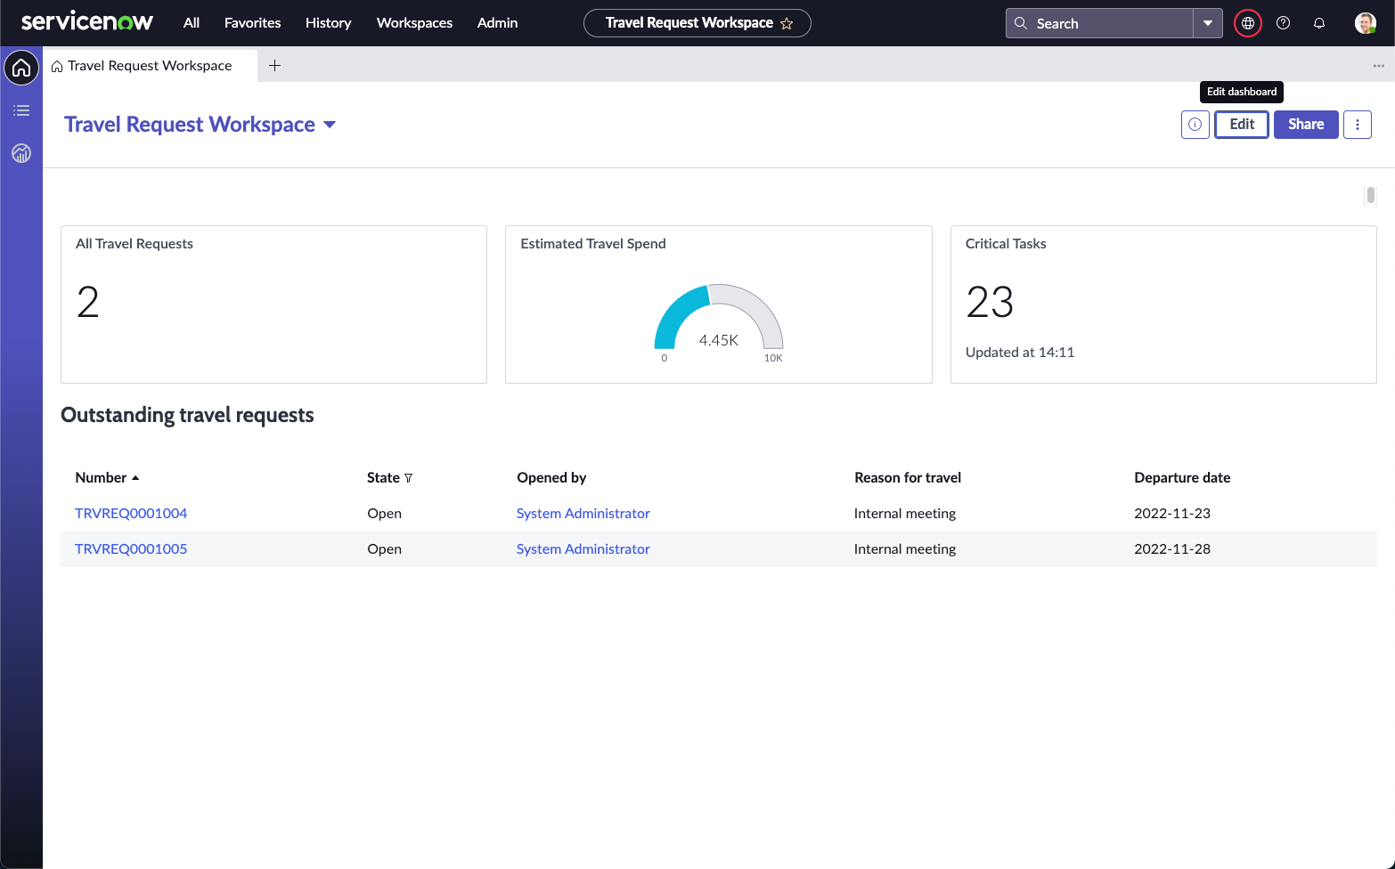Click the Departure date column header
Image resolution: width=1395 pixels, height=869 pixels.
(1182, 478)
